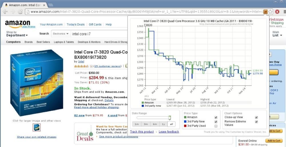Open Today's Deals

coord(76,24)
